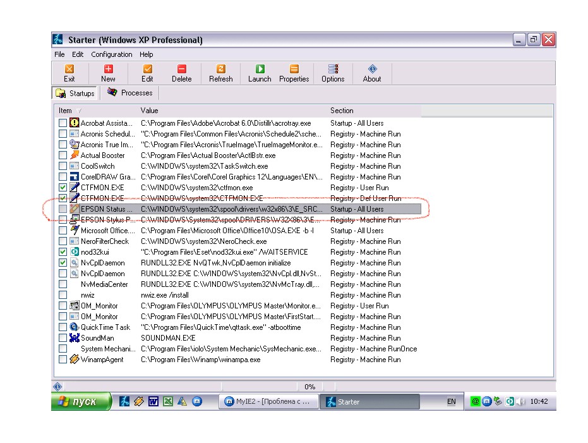Click 'Registry - Machine RunOnce' section text

point(373,348)
